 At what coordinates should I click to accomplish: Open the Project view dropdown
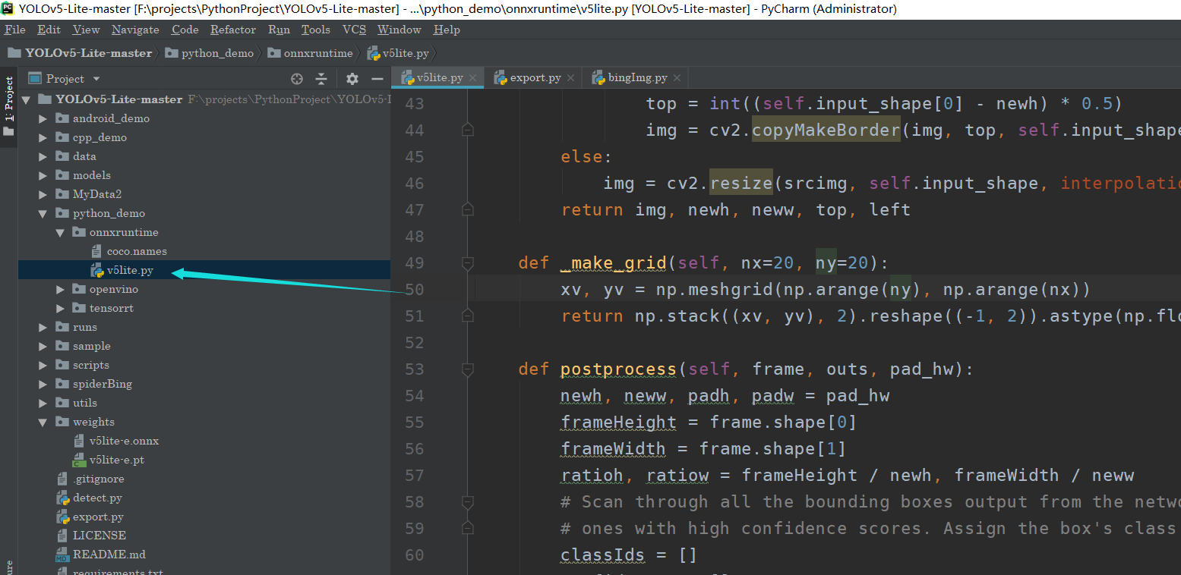pos(96,79)
